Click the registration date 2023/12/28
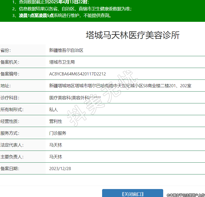Viewport: 205px width, 197px height. (60, 169)
